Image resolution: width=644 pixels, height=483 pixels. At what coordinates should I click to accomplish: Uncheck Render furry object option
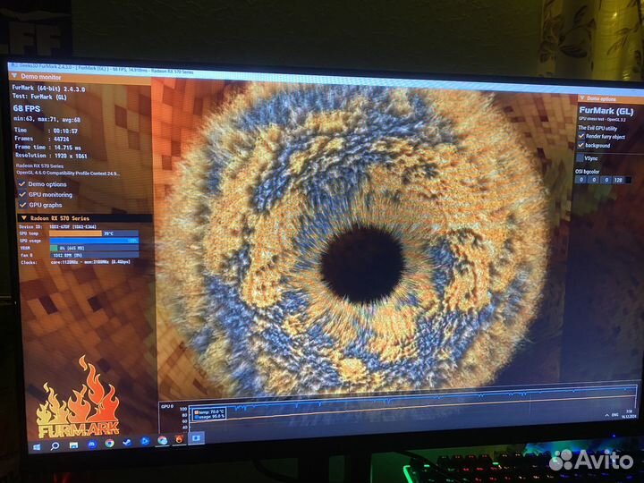click(x=581, y=136)
